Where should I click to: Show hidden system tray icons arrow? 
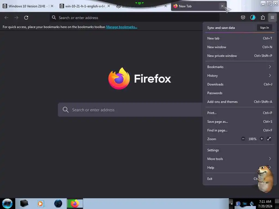coord(232,204)
